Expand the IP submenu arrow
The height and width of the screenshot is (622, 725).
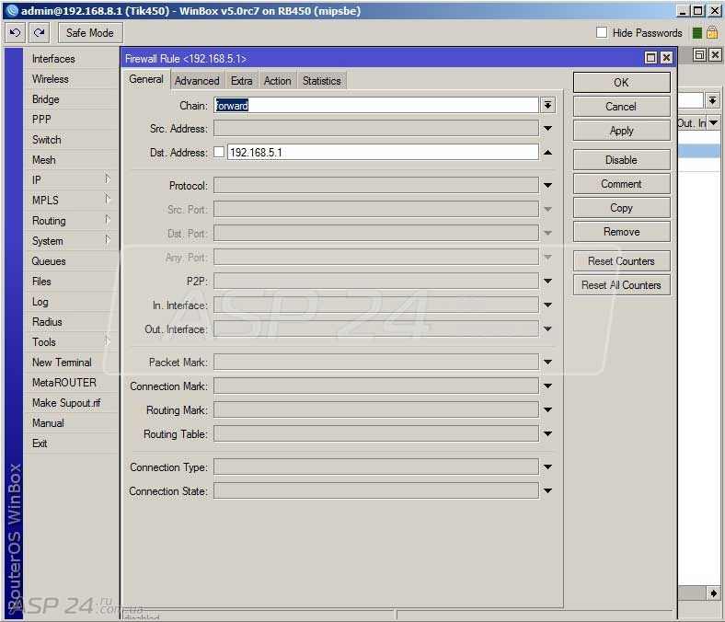pos(108,179)
